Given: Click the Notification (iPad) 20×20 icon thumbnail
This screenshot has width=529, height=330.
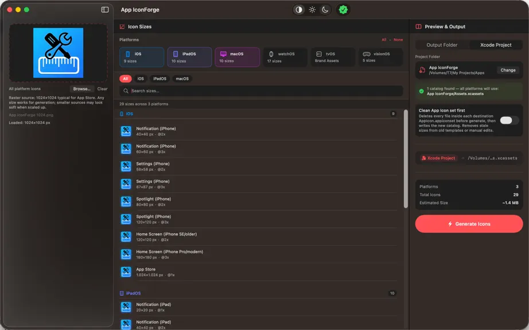Looking at the screenshot, I should [x=126, y=307].
